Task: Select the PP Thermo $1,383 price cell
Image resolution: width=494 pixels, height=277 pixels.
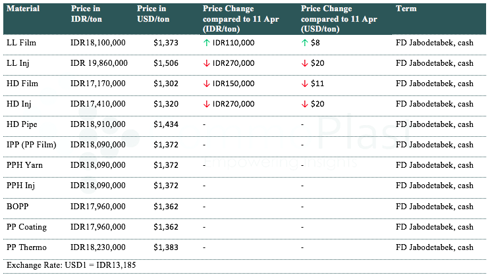Action: pos(165,247)
